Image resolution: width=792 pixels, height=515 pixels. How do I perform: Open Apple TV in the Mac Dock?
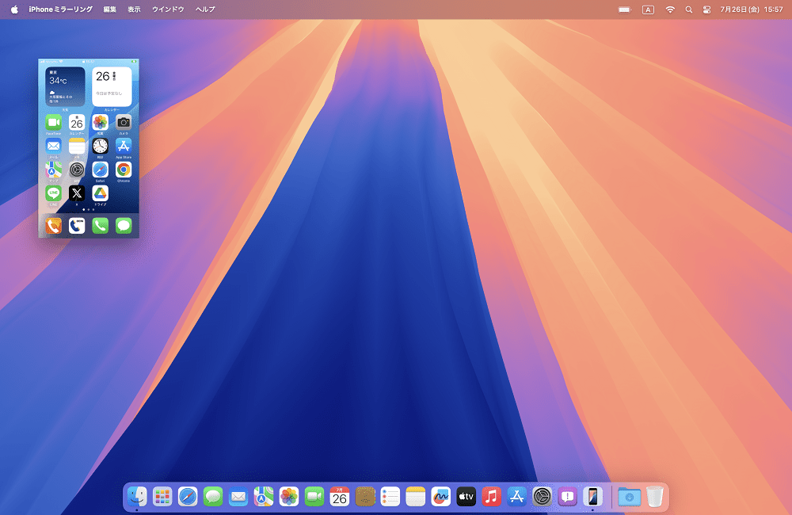466,497
